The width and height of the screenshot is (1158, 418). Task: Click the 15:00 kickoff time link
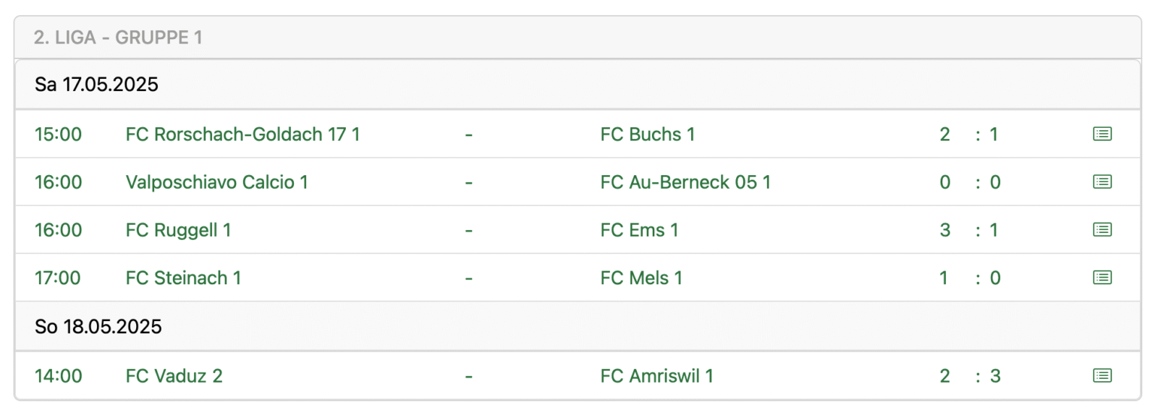pyautogui.click(x=58, y=135)
